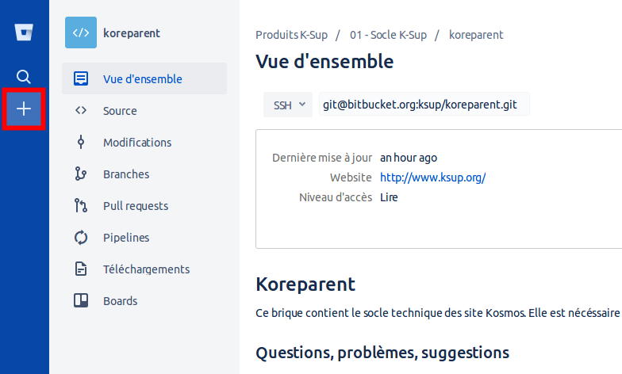Screen dimensions: 622x374
Task: Click the Boards Trello icon
Action: click(x=81, y=300)
